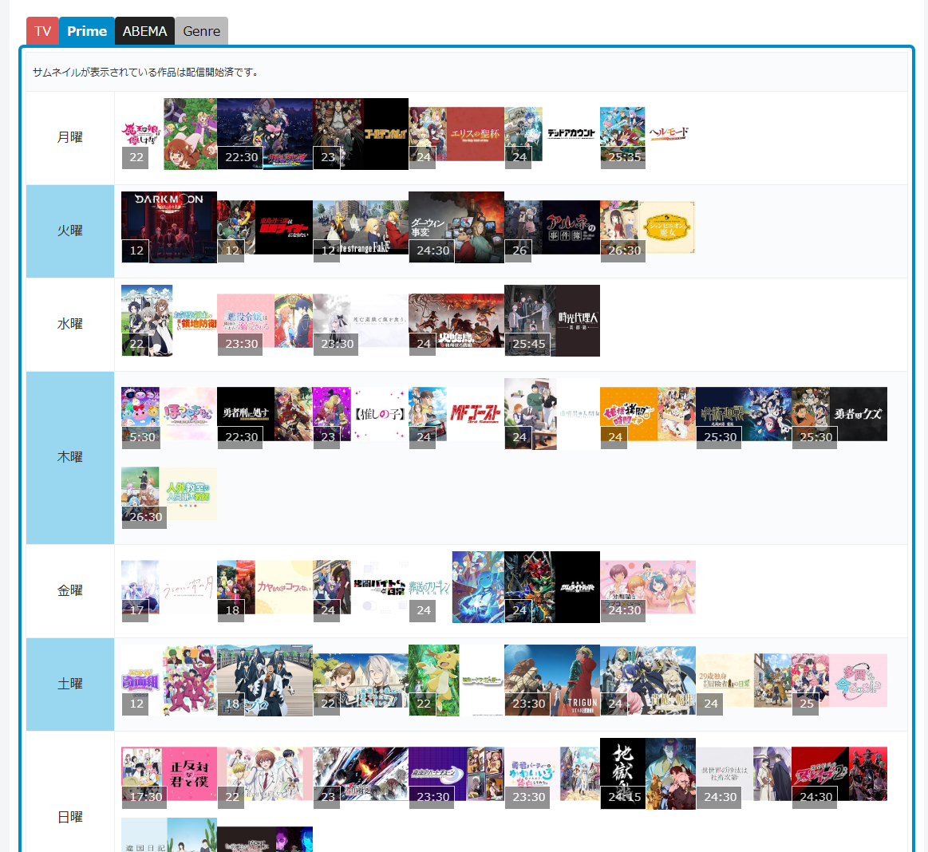Open the 異世界の沙汰は社畜次第 thumbnail
Screen dimensions: 928x852
[744, 774]
